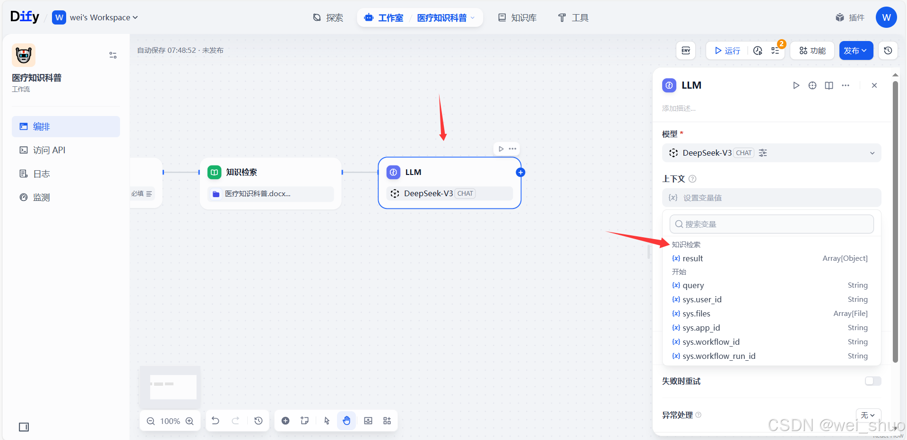Viewport: 907px width, 440px height.
Task: Open LLM panel more options
Action: coord(846,85)
